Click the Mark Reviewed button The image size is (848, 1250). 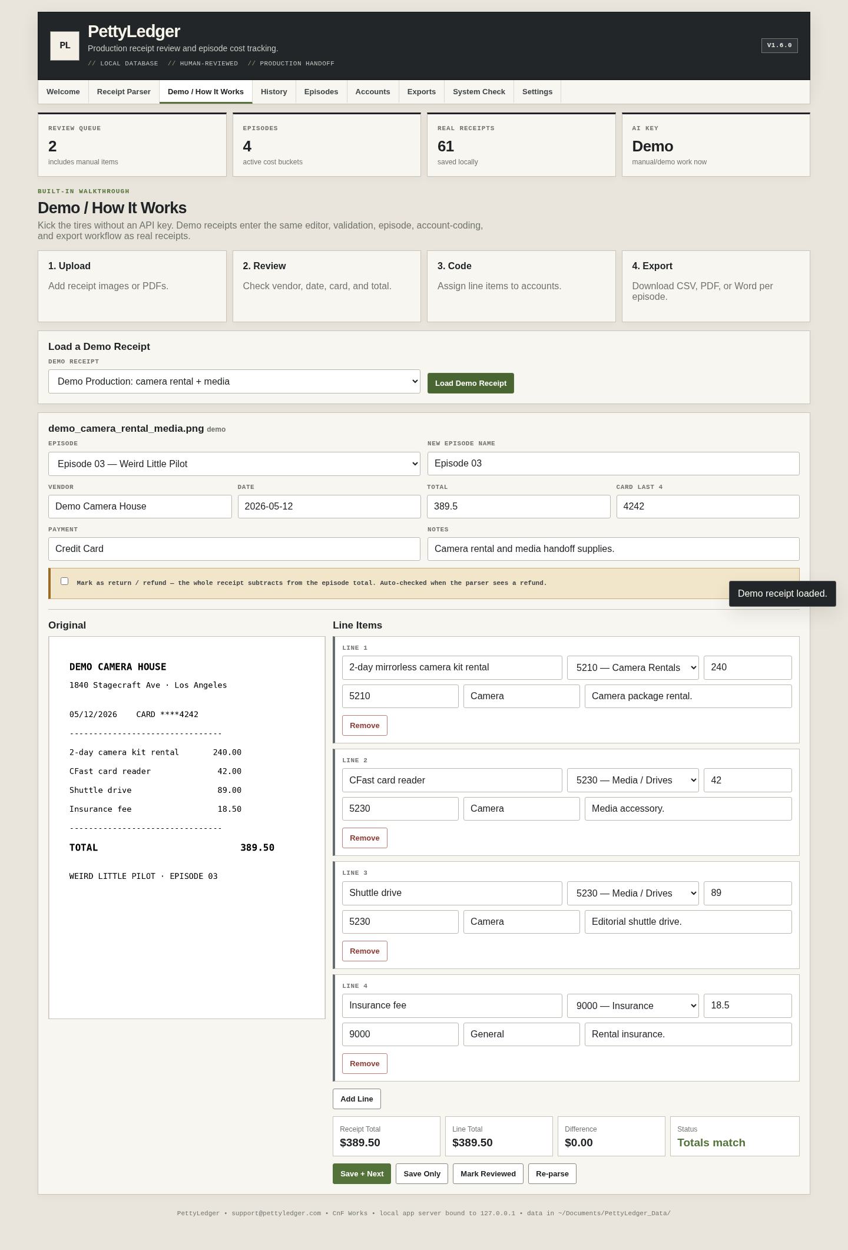click(x=488, y=1174)
